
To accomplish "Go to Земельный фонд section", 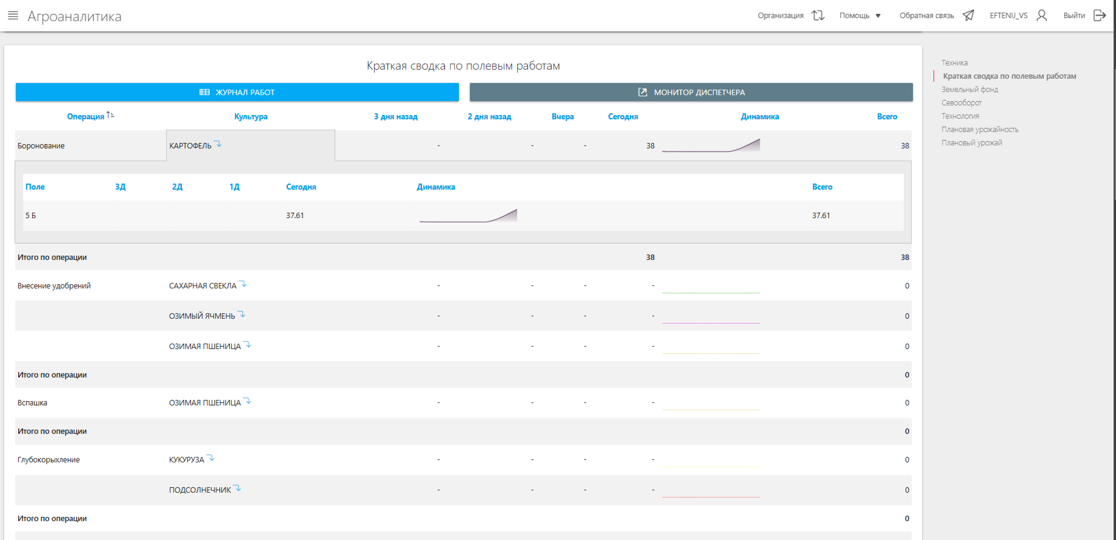I will coord(969,90).
